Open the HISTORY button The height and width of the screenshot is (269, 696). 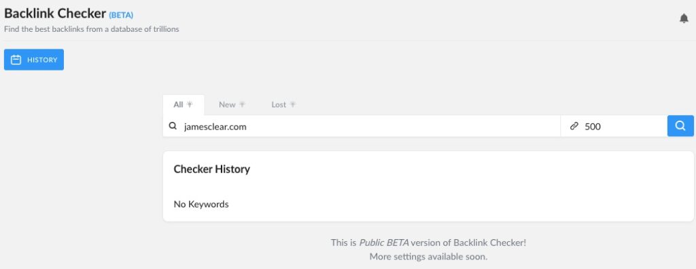34,60
